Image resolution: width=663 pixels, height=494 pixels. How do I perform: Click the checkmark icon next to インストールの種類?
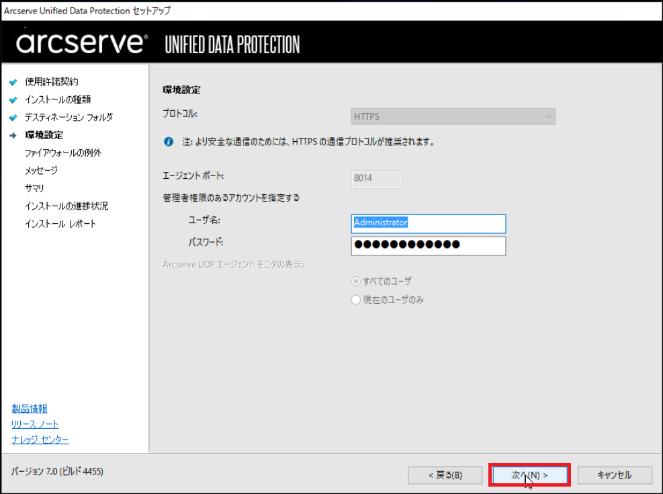click(13, 100)
